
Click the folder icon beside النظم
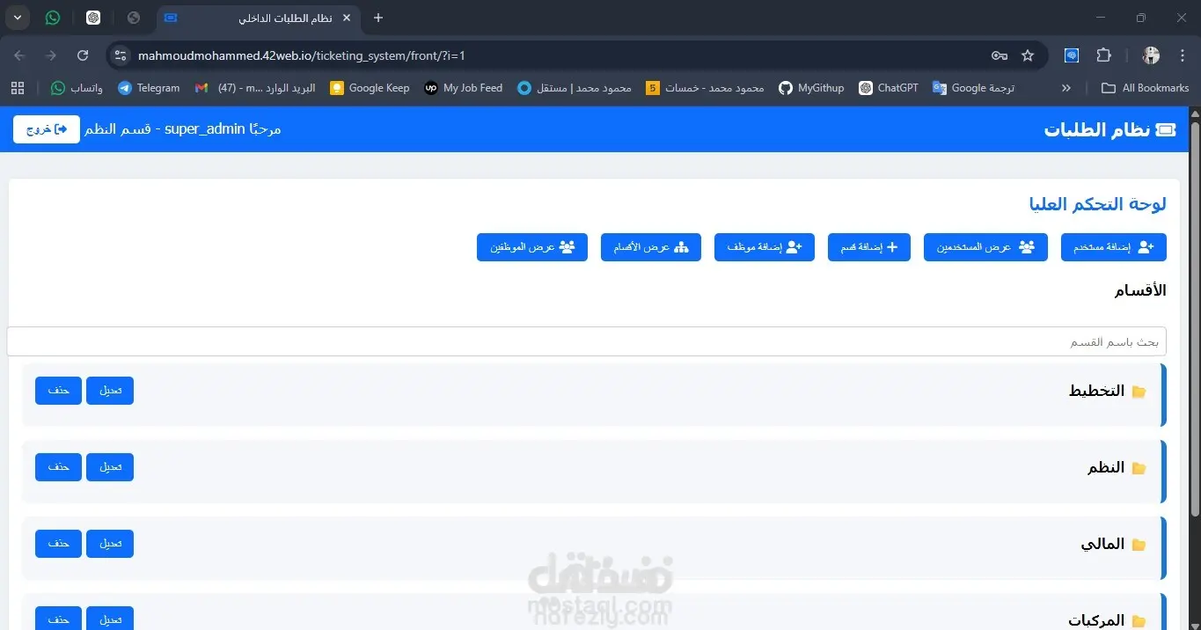pos(1139,468)
